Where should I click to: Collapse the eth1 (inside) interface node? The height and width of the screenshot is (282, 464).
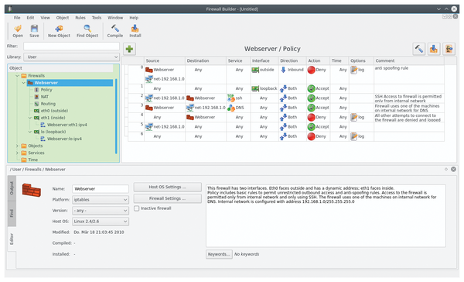pos(30,118)
